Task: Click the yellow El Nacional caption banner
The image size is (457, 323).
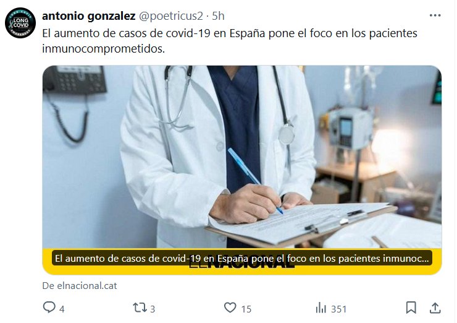Action: click(x=242, y=261)
